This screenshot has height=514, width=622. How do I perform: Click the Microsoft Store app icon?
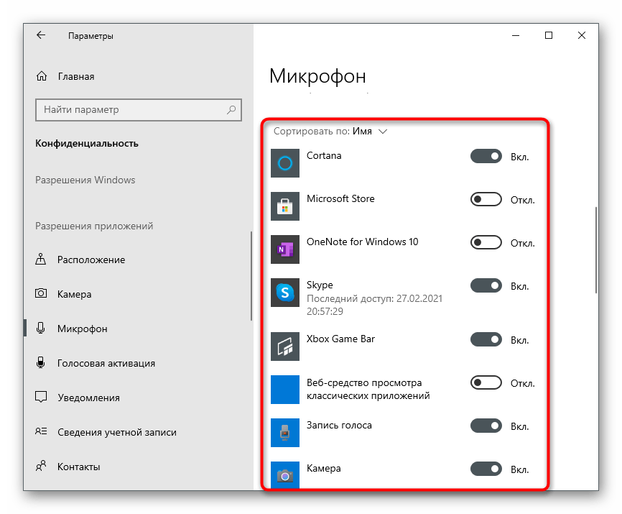click(284, 206)
